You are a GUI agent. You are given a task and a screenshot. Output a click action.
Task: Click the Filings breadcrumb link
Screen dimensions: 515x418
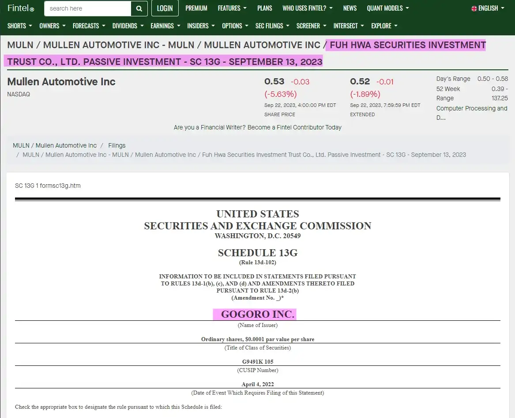[117, 145]
